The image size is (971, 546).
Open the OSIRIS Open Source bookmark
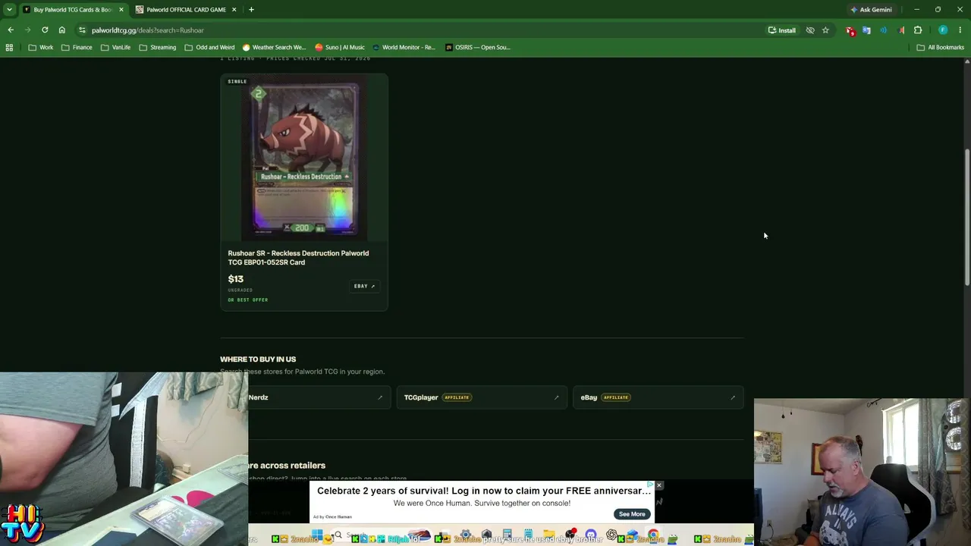[478, 47]
